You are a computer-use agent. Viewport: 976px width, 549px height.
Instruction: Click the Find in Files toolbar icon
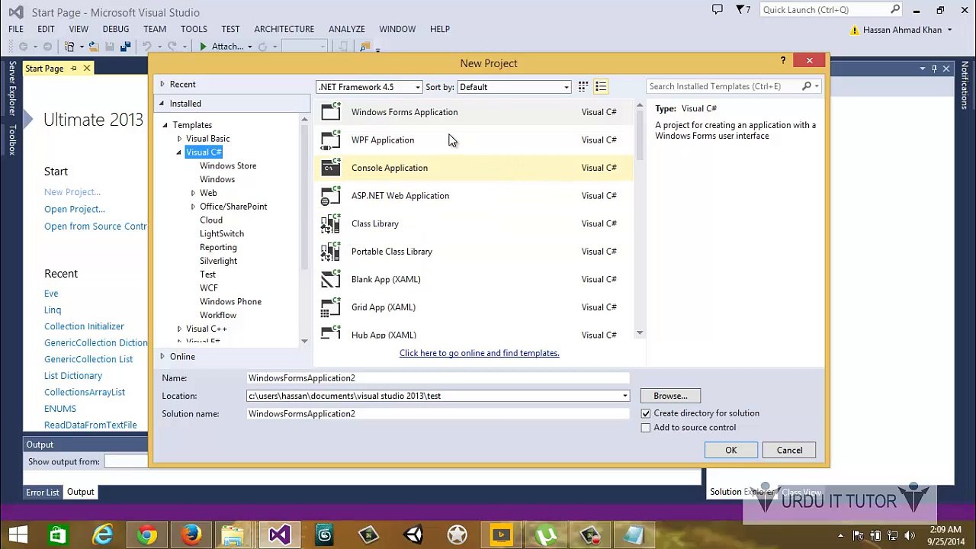coord(365,47)
